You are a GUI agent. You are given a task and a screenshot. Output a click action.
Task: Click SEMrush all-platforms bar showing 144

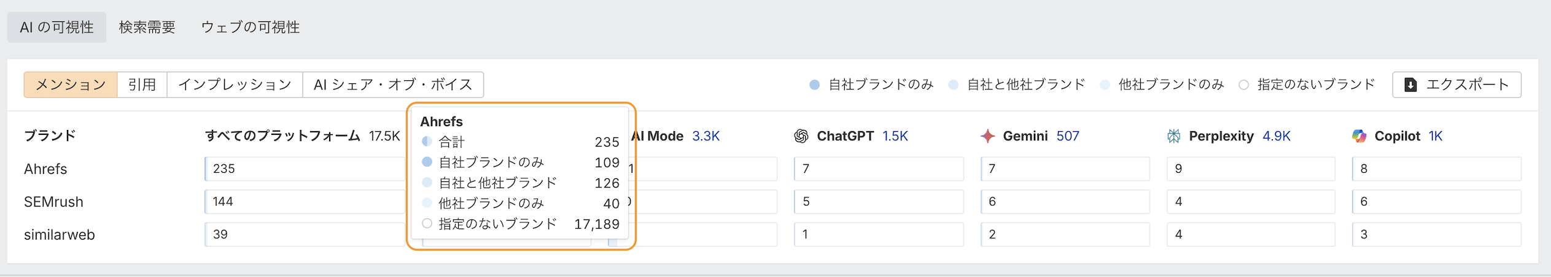(304, 202)
